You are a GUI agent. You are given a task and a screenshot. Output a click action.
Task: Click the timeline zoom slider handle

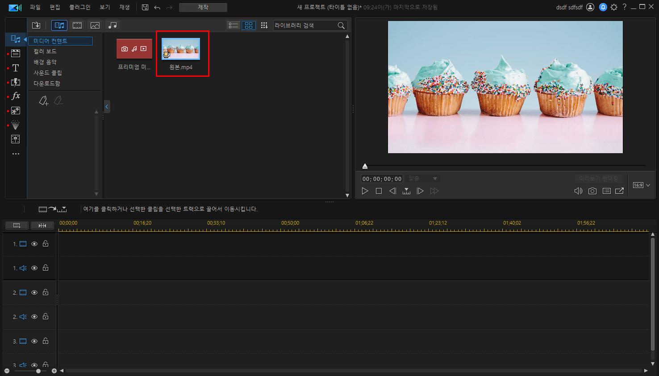38,371
